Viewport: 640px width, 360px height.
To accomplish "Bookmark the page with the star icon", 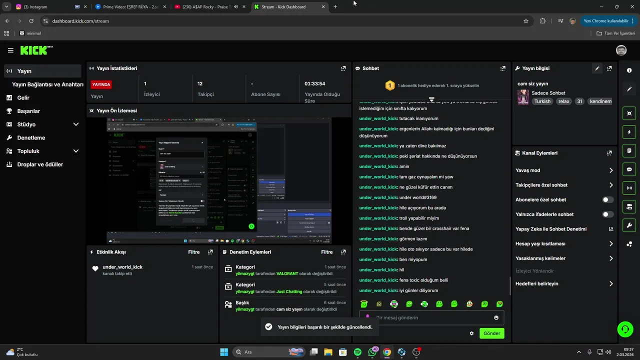I will point(526,21).
